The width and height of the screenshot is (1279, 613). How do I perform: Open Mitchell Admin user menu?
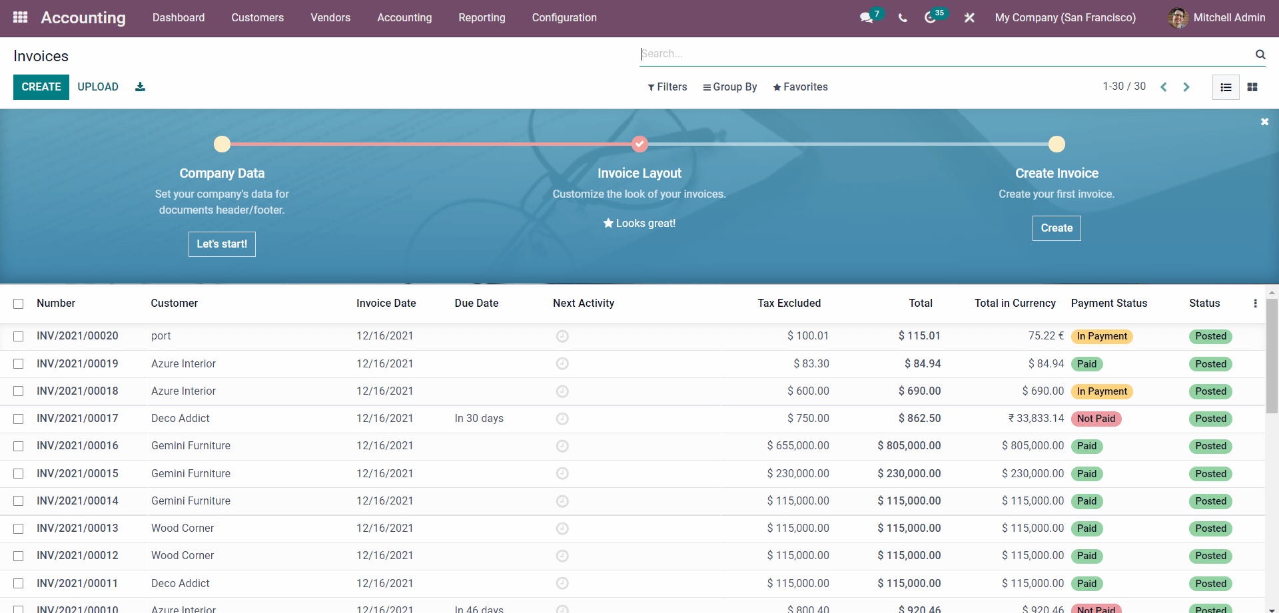[x=1216, y=18]
